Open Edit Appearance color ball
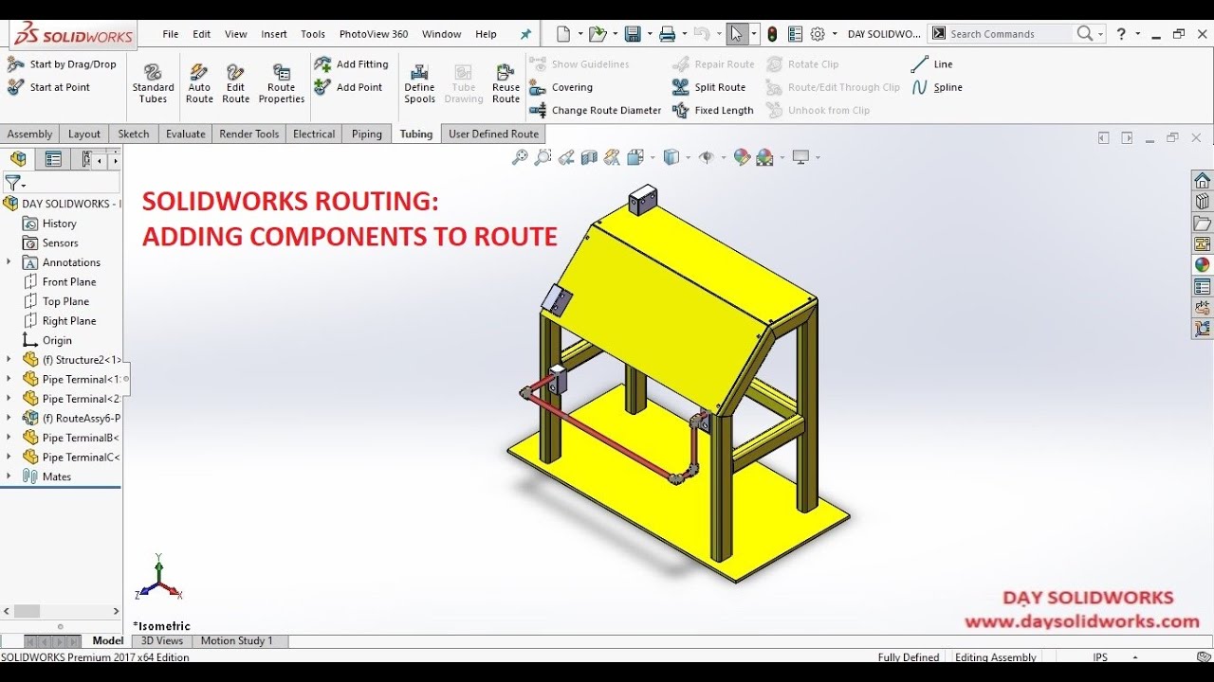Screen dimensions: 1214x682 [x=742, y=157]
